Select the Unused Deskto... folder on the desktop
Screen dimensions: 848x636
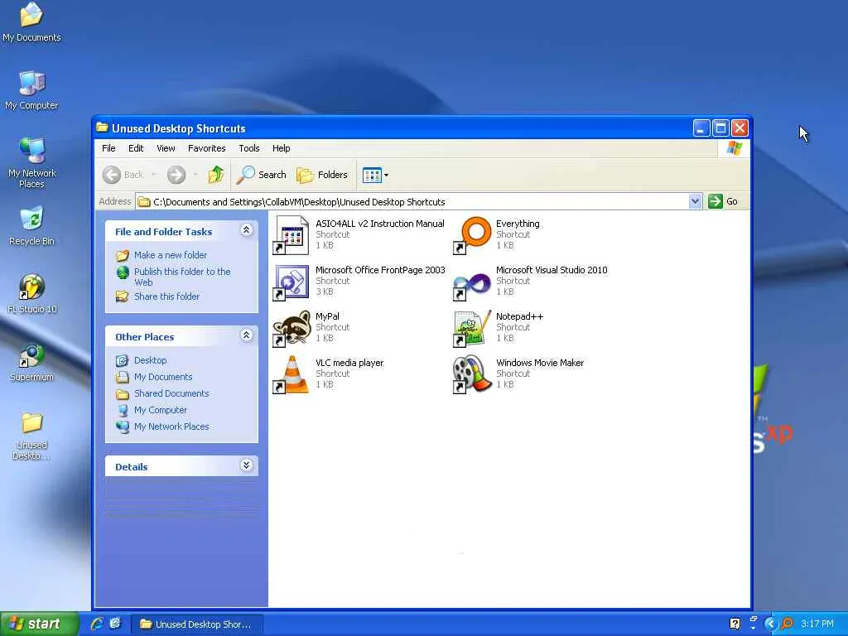(x=32, y=436)
